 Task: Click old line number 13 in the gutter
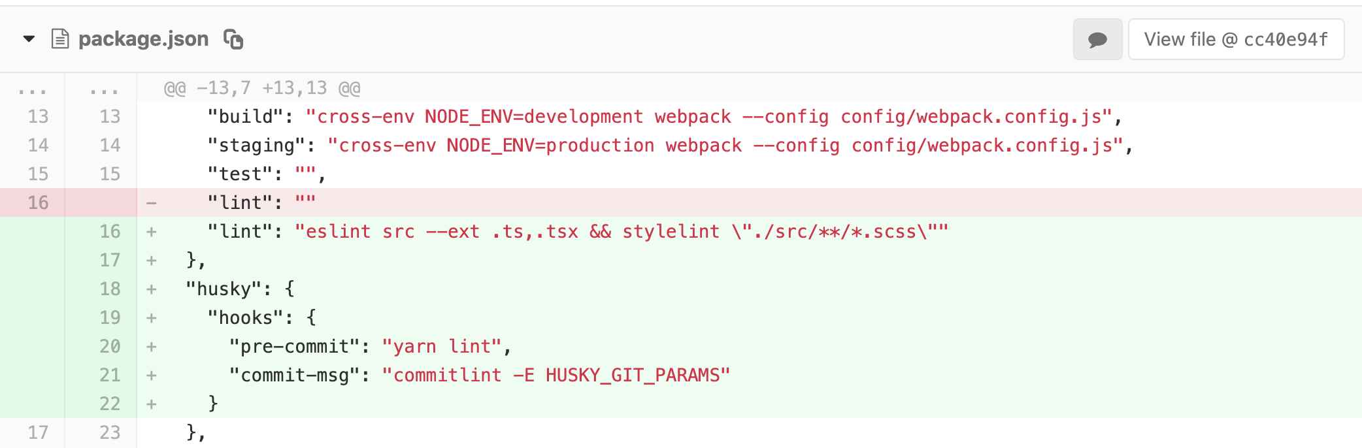(38, 116)
